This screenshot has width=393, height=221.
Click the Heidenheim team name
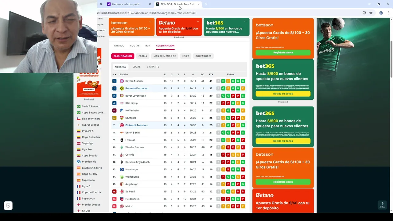(132, 199)
